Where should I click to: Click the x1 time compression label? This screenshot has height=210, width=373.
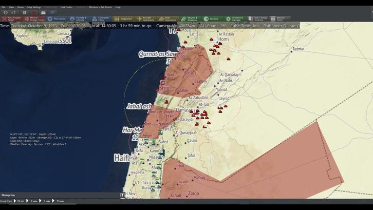[13, 12]
